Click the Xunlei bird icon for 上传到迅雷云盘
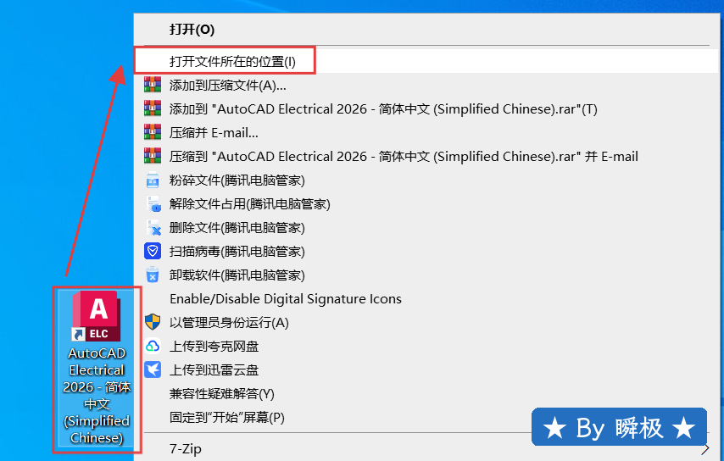724x461 pixels. point(153,369)
